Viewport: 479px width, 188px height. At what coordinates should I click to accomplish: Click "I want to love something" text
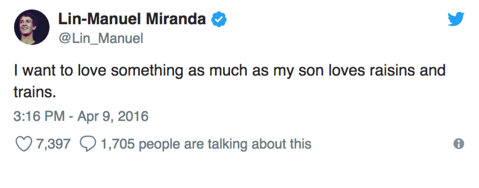coord(98,70)
